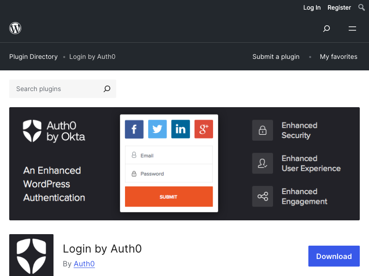The image size is (369, 276).
Task: Open My favorites
Action: click(x=339, y=57)
